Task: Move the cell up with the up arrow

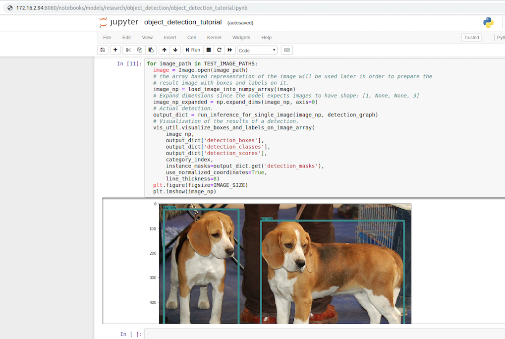Action: pyautogui.click(x=164, y=50)
